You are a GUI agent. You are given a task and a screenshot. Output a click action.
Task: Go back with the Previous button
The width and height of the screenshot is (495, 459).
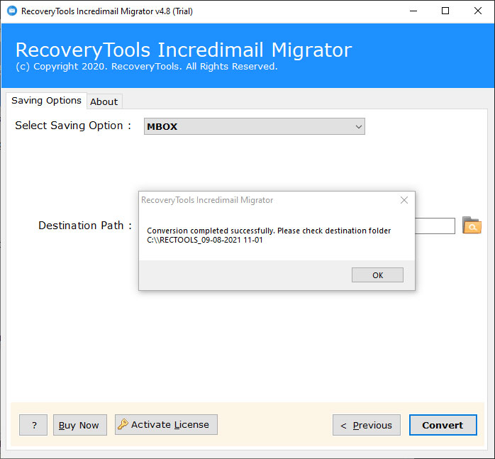pos(366,425)
